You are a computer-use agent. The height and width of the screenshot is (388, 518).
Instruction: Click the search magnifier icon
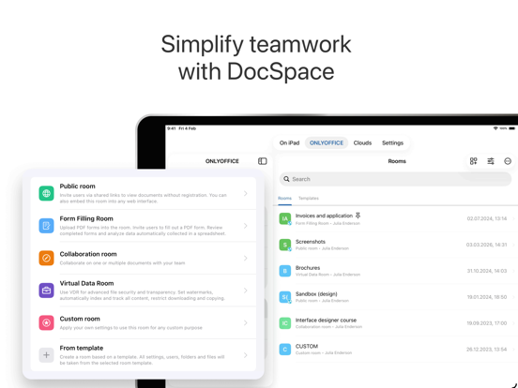286,179
